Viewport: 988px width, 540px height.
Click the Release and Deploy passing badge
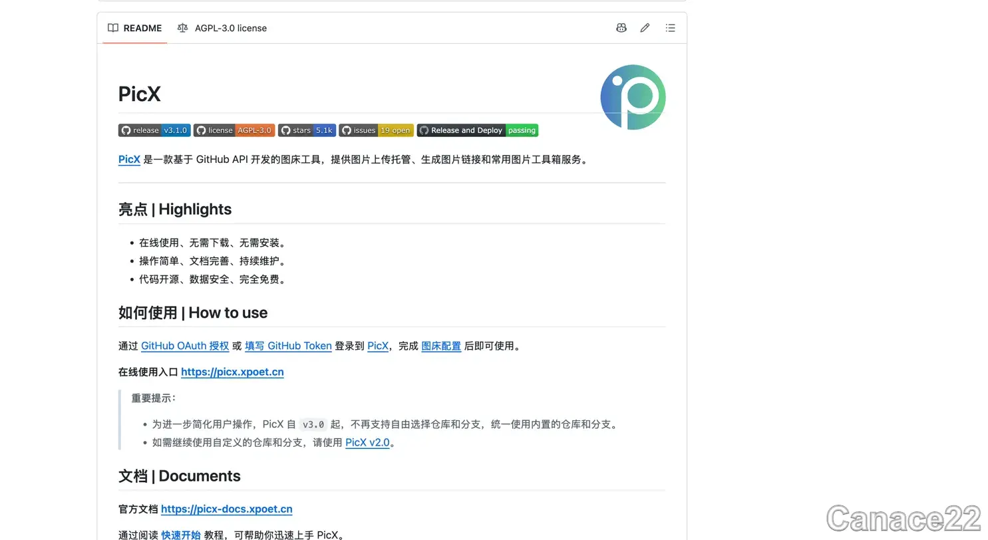pyautogui.click(x=478, y=130)
